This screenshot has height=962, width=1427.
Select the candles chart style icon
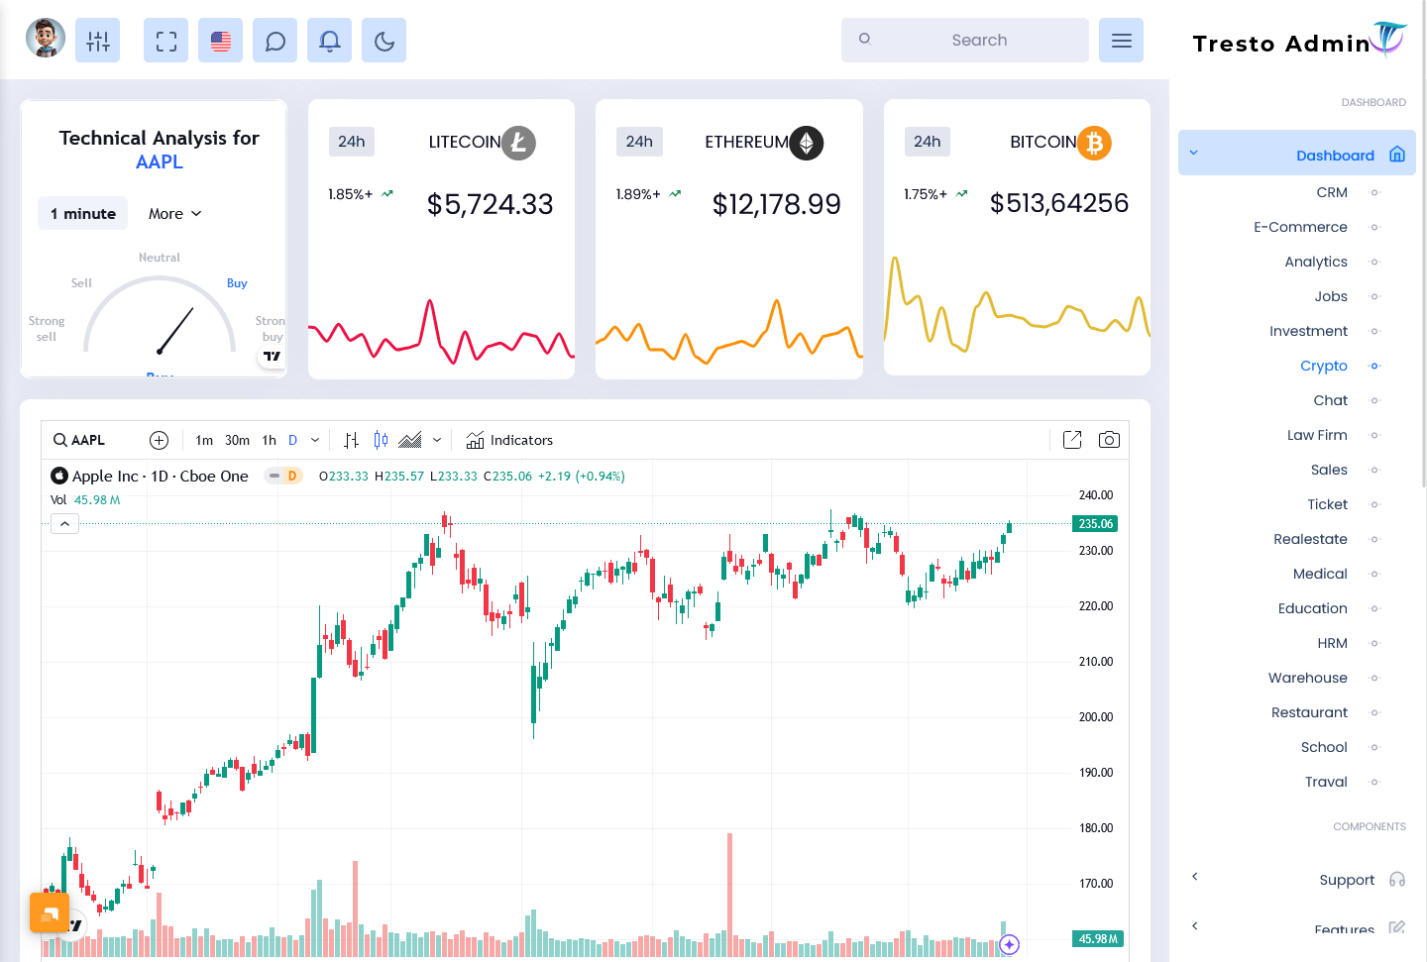pos(381,440)
